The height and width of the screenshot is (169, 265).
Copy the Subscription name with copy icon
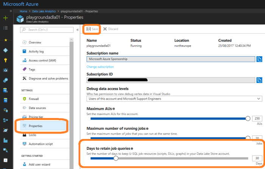tap(259, 59)
